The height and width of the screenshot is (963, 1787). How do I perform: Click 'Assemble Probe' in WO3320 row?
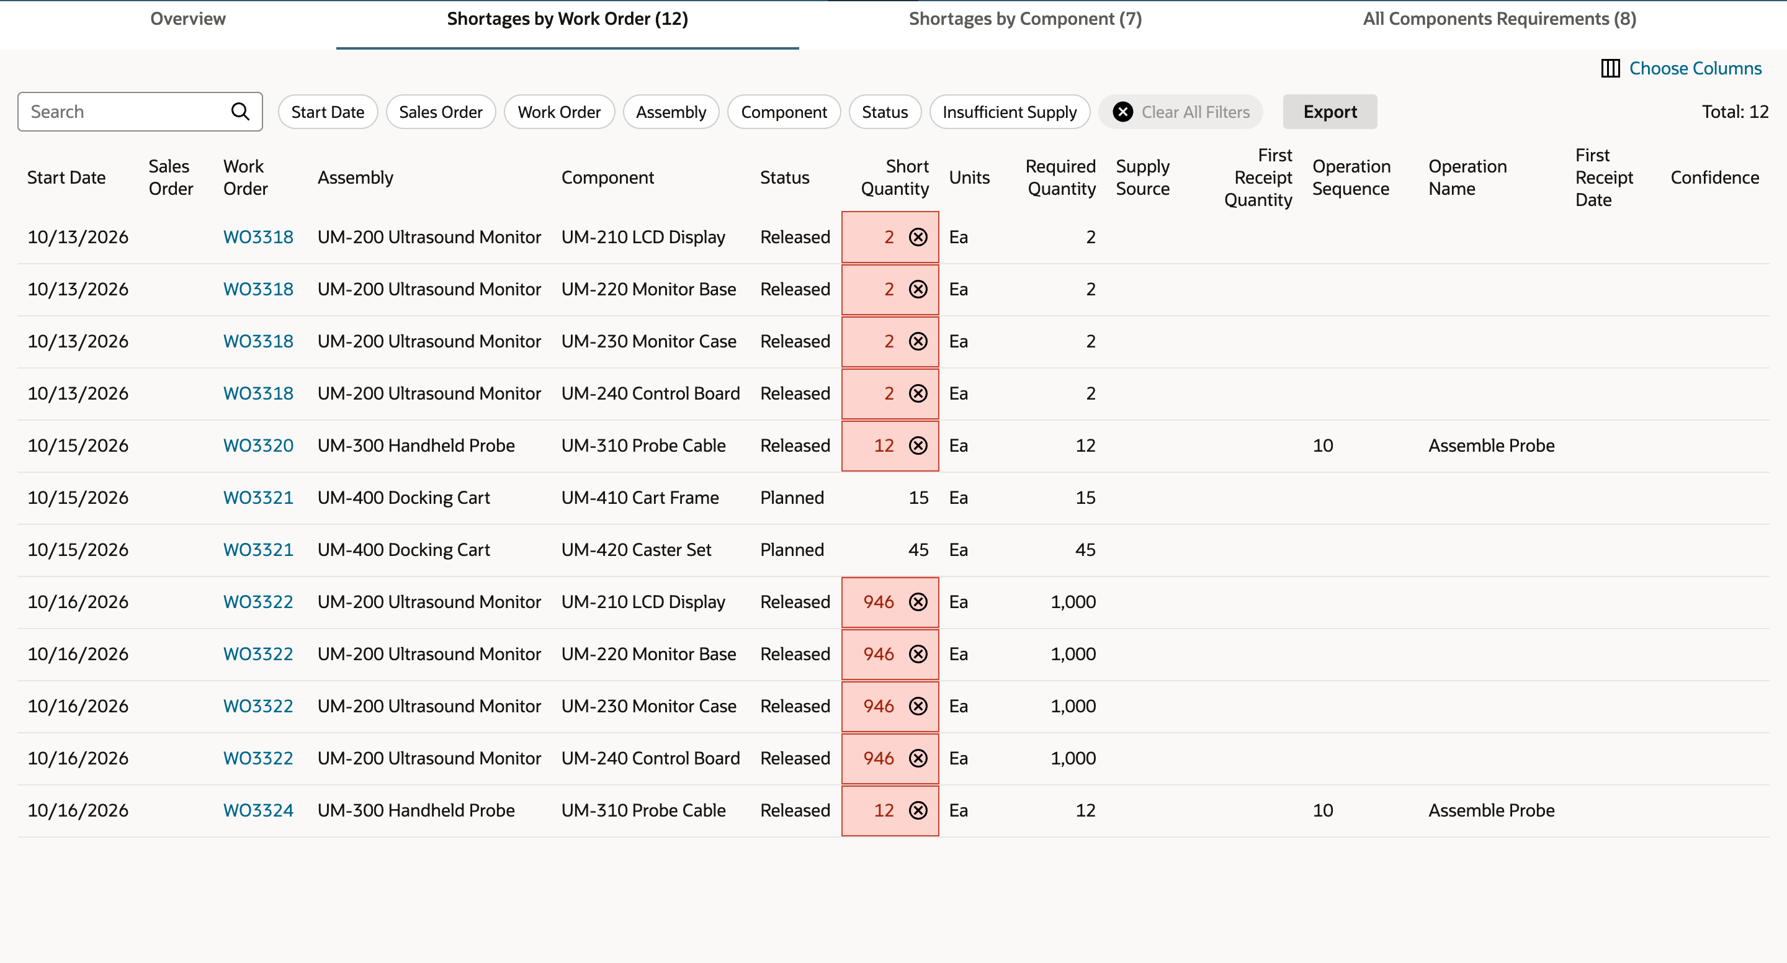click(x=1492, y=446)
